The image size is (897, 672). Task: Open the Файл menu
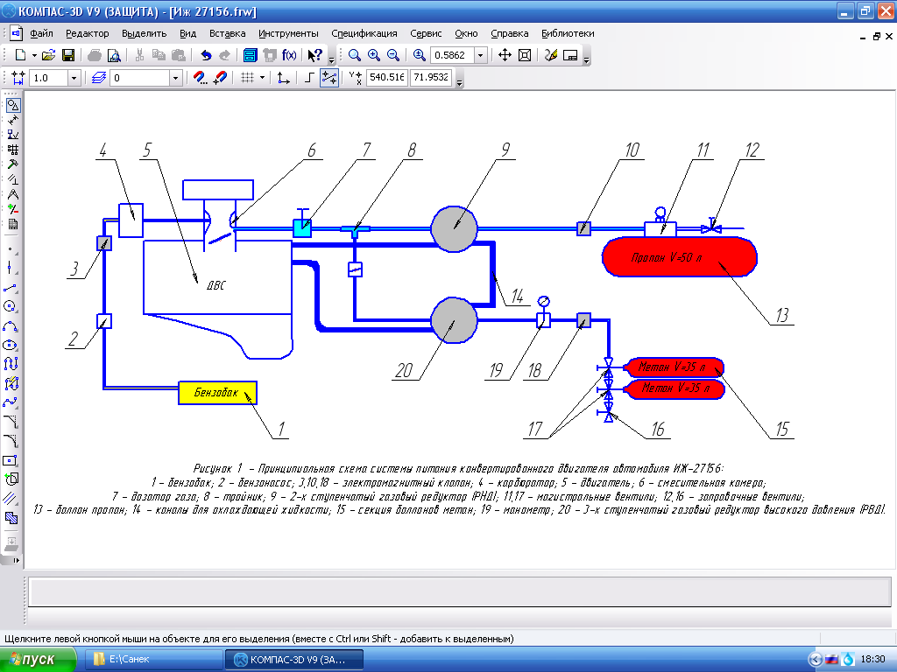42,33
